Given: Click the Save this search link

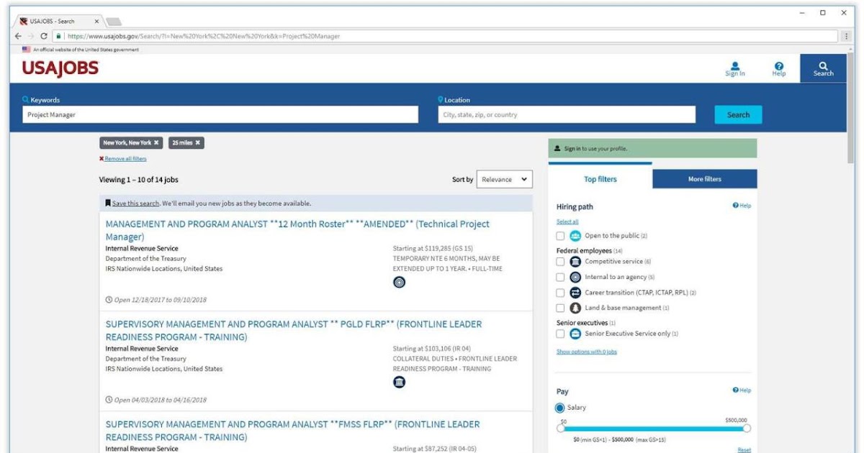Looking at the screenshot, I should pos(134,203).
